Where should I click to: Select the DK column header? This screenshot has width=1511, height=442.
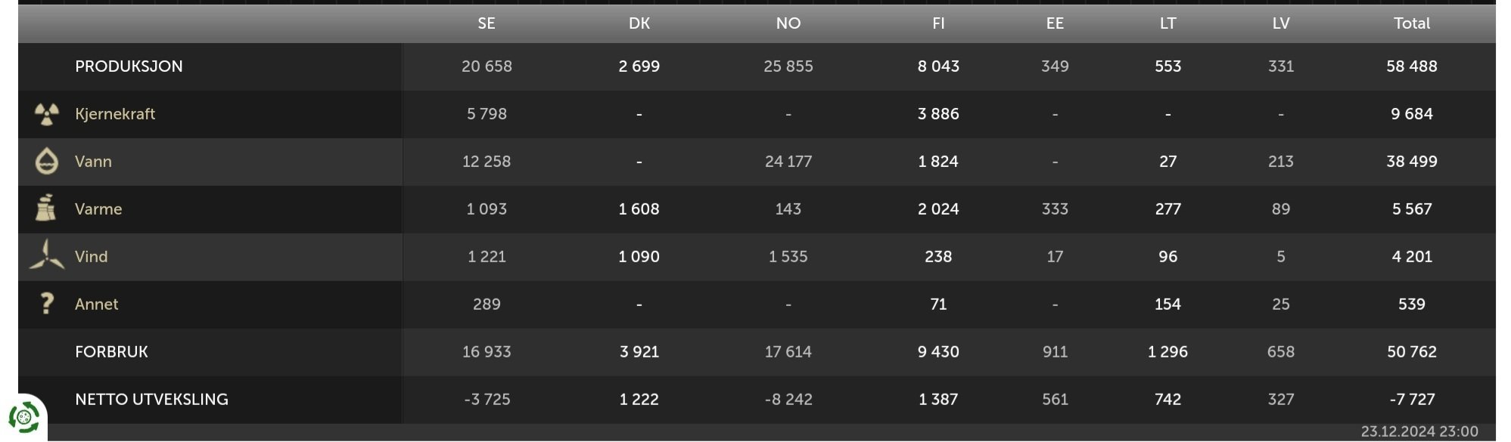pyautogui.click(x=639, y=23)
